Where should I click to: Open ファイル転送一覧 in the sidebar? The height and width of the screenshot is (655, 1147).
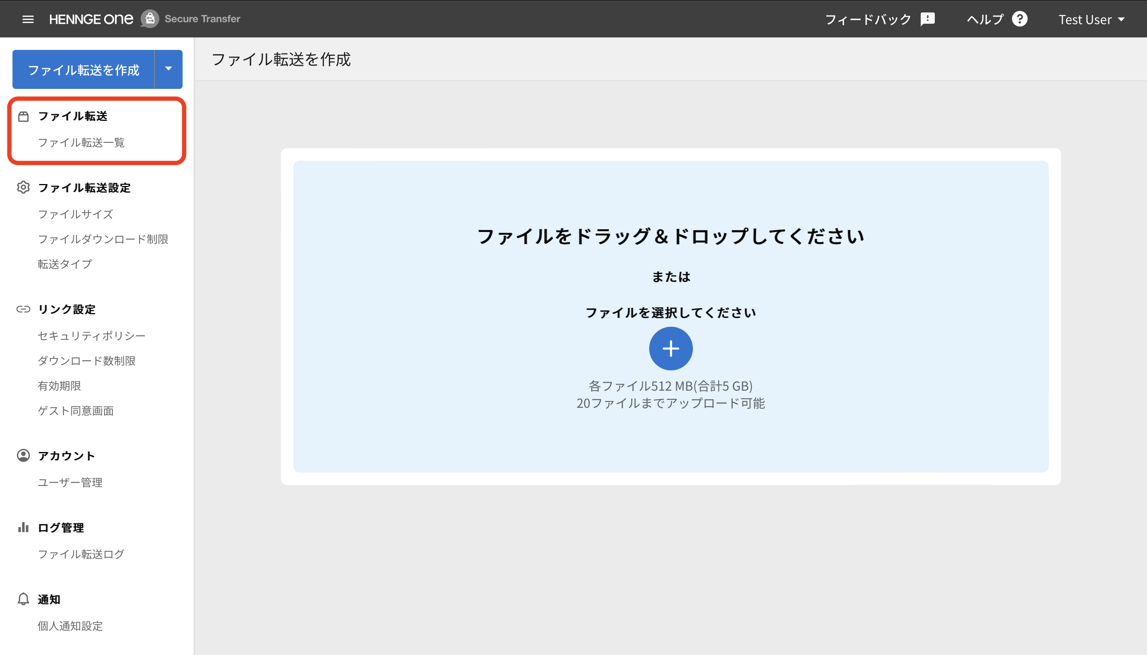[81, 143]
